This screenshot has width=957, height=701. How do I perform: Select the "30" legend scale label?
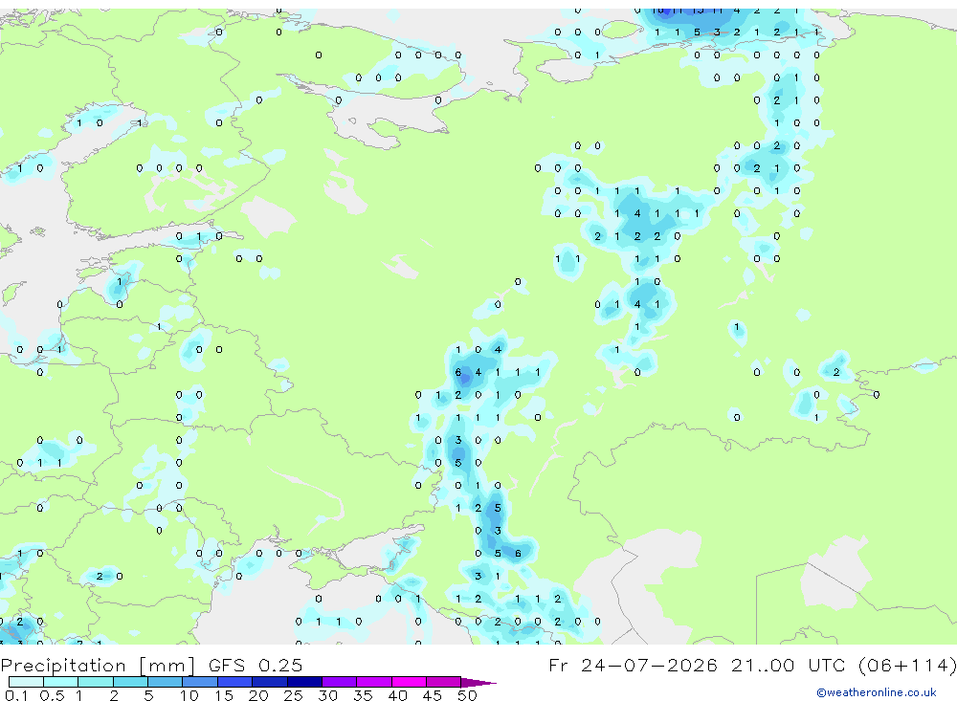click(328, 695)
